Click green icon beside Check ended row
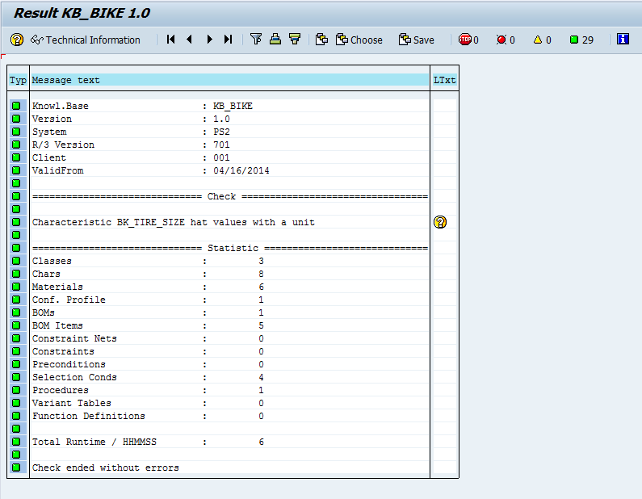This screenshot has height=499, width=642. [x=16, y=467]
